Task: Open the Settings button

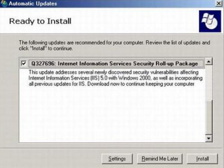Action: tap(117, 159)
